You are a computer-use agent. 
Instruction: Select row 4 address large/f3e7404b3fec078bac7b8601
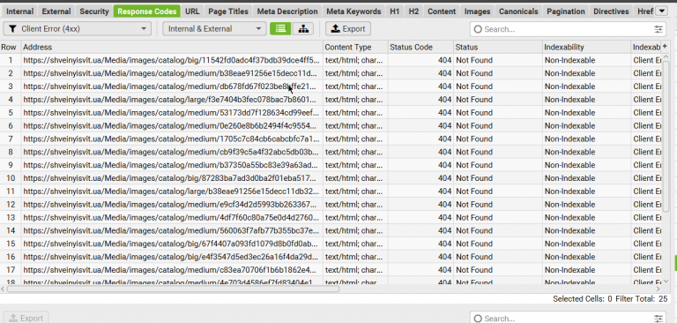(172, 100)
